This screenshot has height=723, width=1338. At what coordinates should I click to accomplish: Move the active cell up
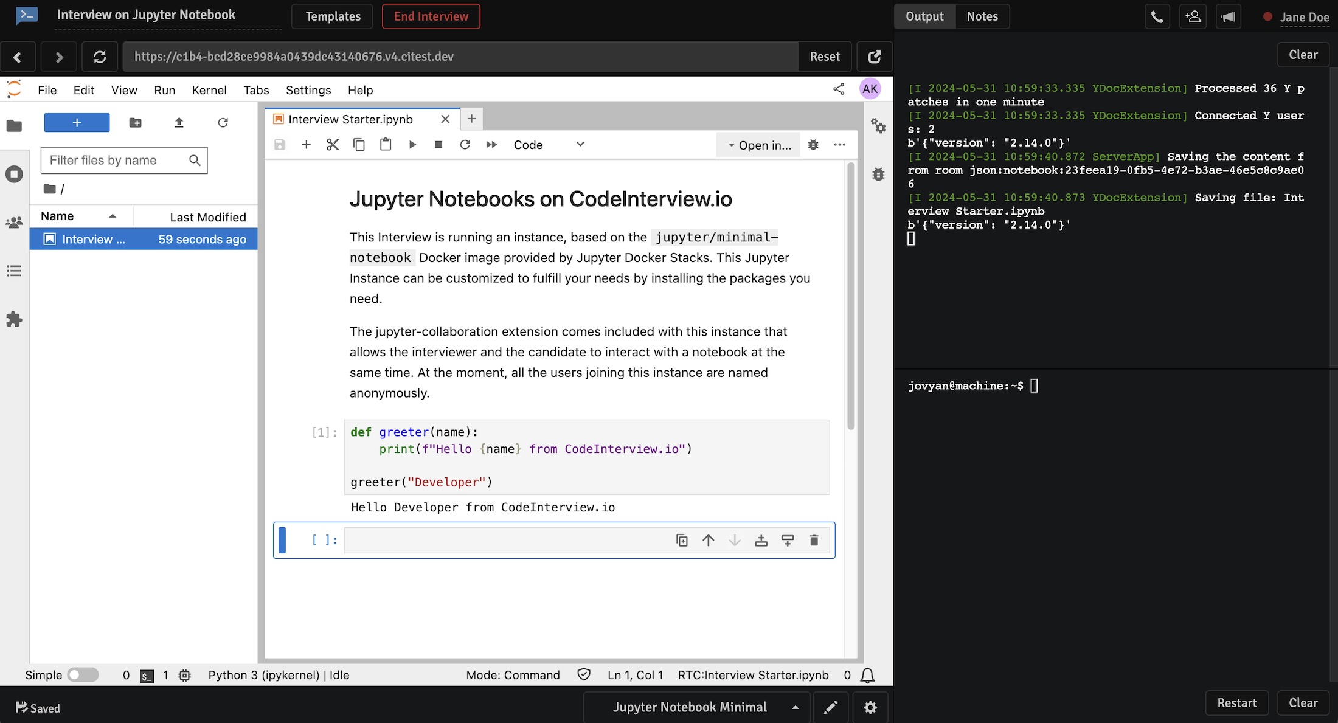709,540
